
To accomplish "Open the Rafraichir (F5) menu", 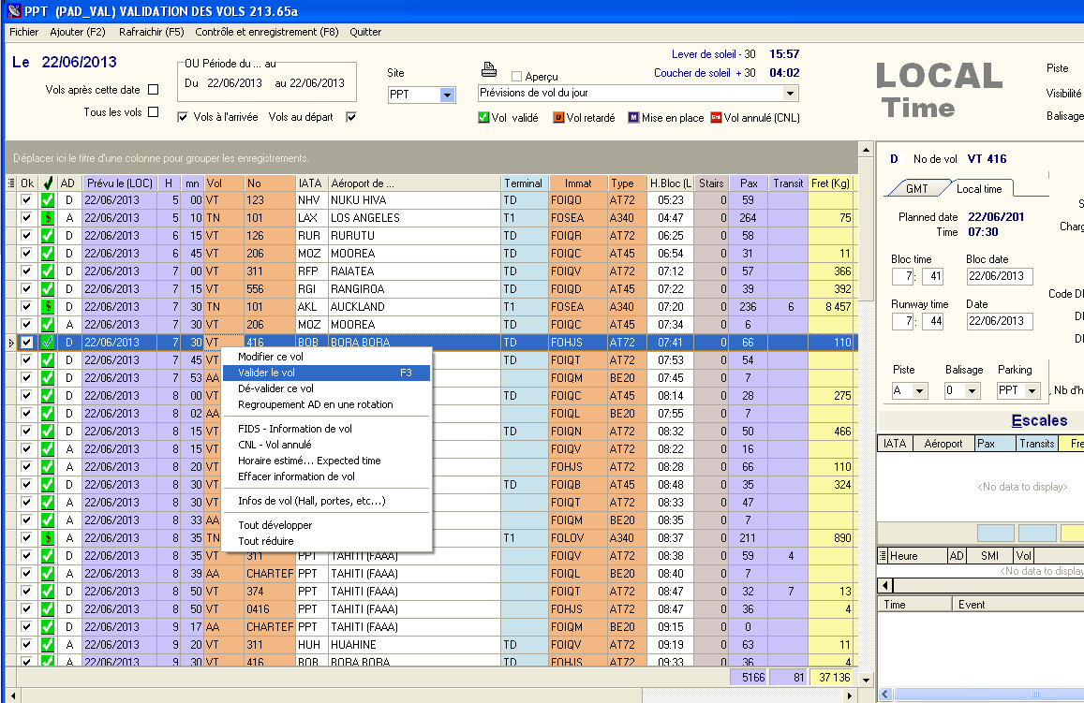I will [x=151, y=32].
